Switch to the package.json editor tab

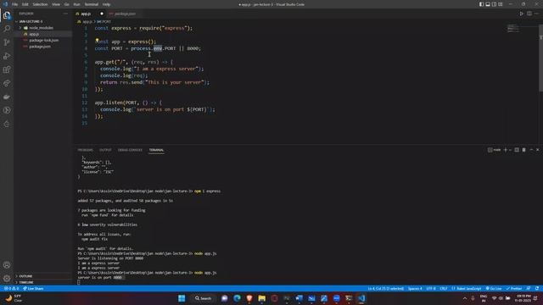125,14
